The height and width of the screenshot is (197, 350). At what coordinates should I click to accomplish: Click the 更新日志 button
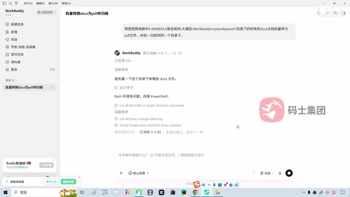point(51,182)
